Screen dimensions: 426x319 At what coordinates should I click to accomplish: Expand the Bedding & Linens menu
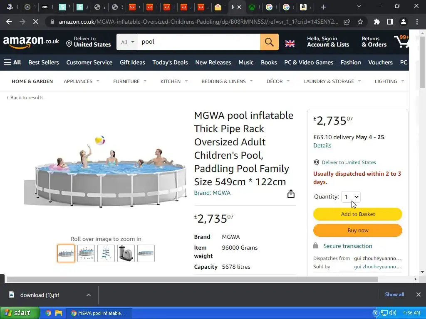click(227, 81)
